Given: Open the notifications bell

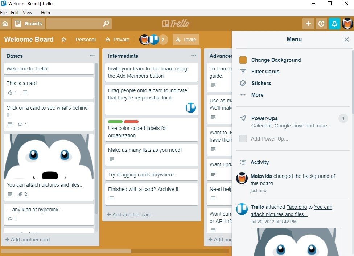Looking at the screenshot, I should 334,24.
